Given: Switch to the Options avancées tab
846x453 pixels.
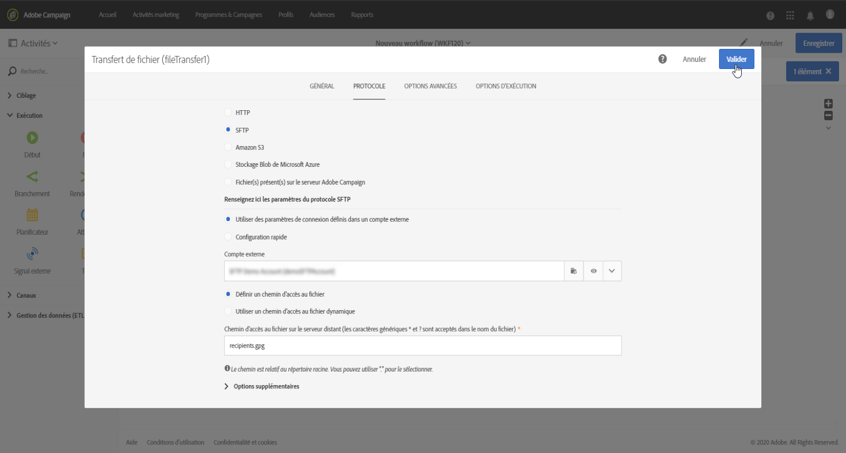Looking at the screenshot, I should [430, 86].
